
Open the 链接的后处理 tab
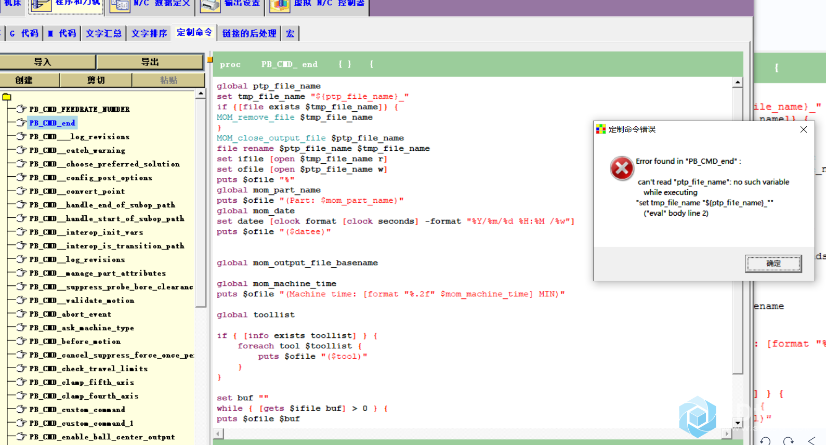pos(249,33)
